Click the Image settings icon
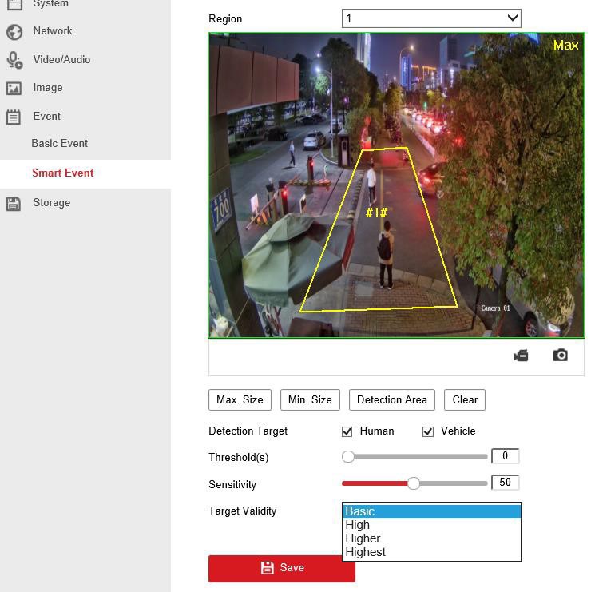Viewport: 591px width, 592px height. 14,88
